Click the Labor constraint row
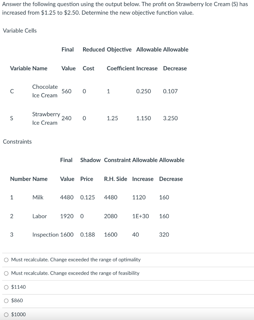254x320 pixels. 40,216
